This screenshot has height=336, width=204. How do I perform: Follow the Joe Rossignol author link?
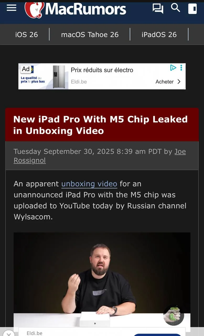pyautogui.click(x=100, y=156)
